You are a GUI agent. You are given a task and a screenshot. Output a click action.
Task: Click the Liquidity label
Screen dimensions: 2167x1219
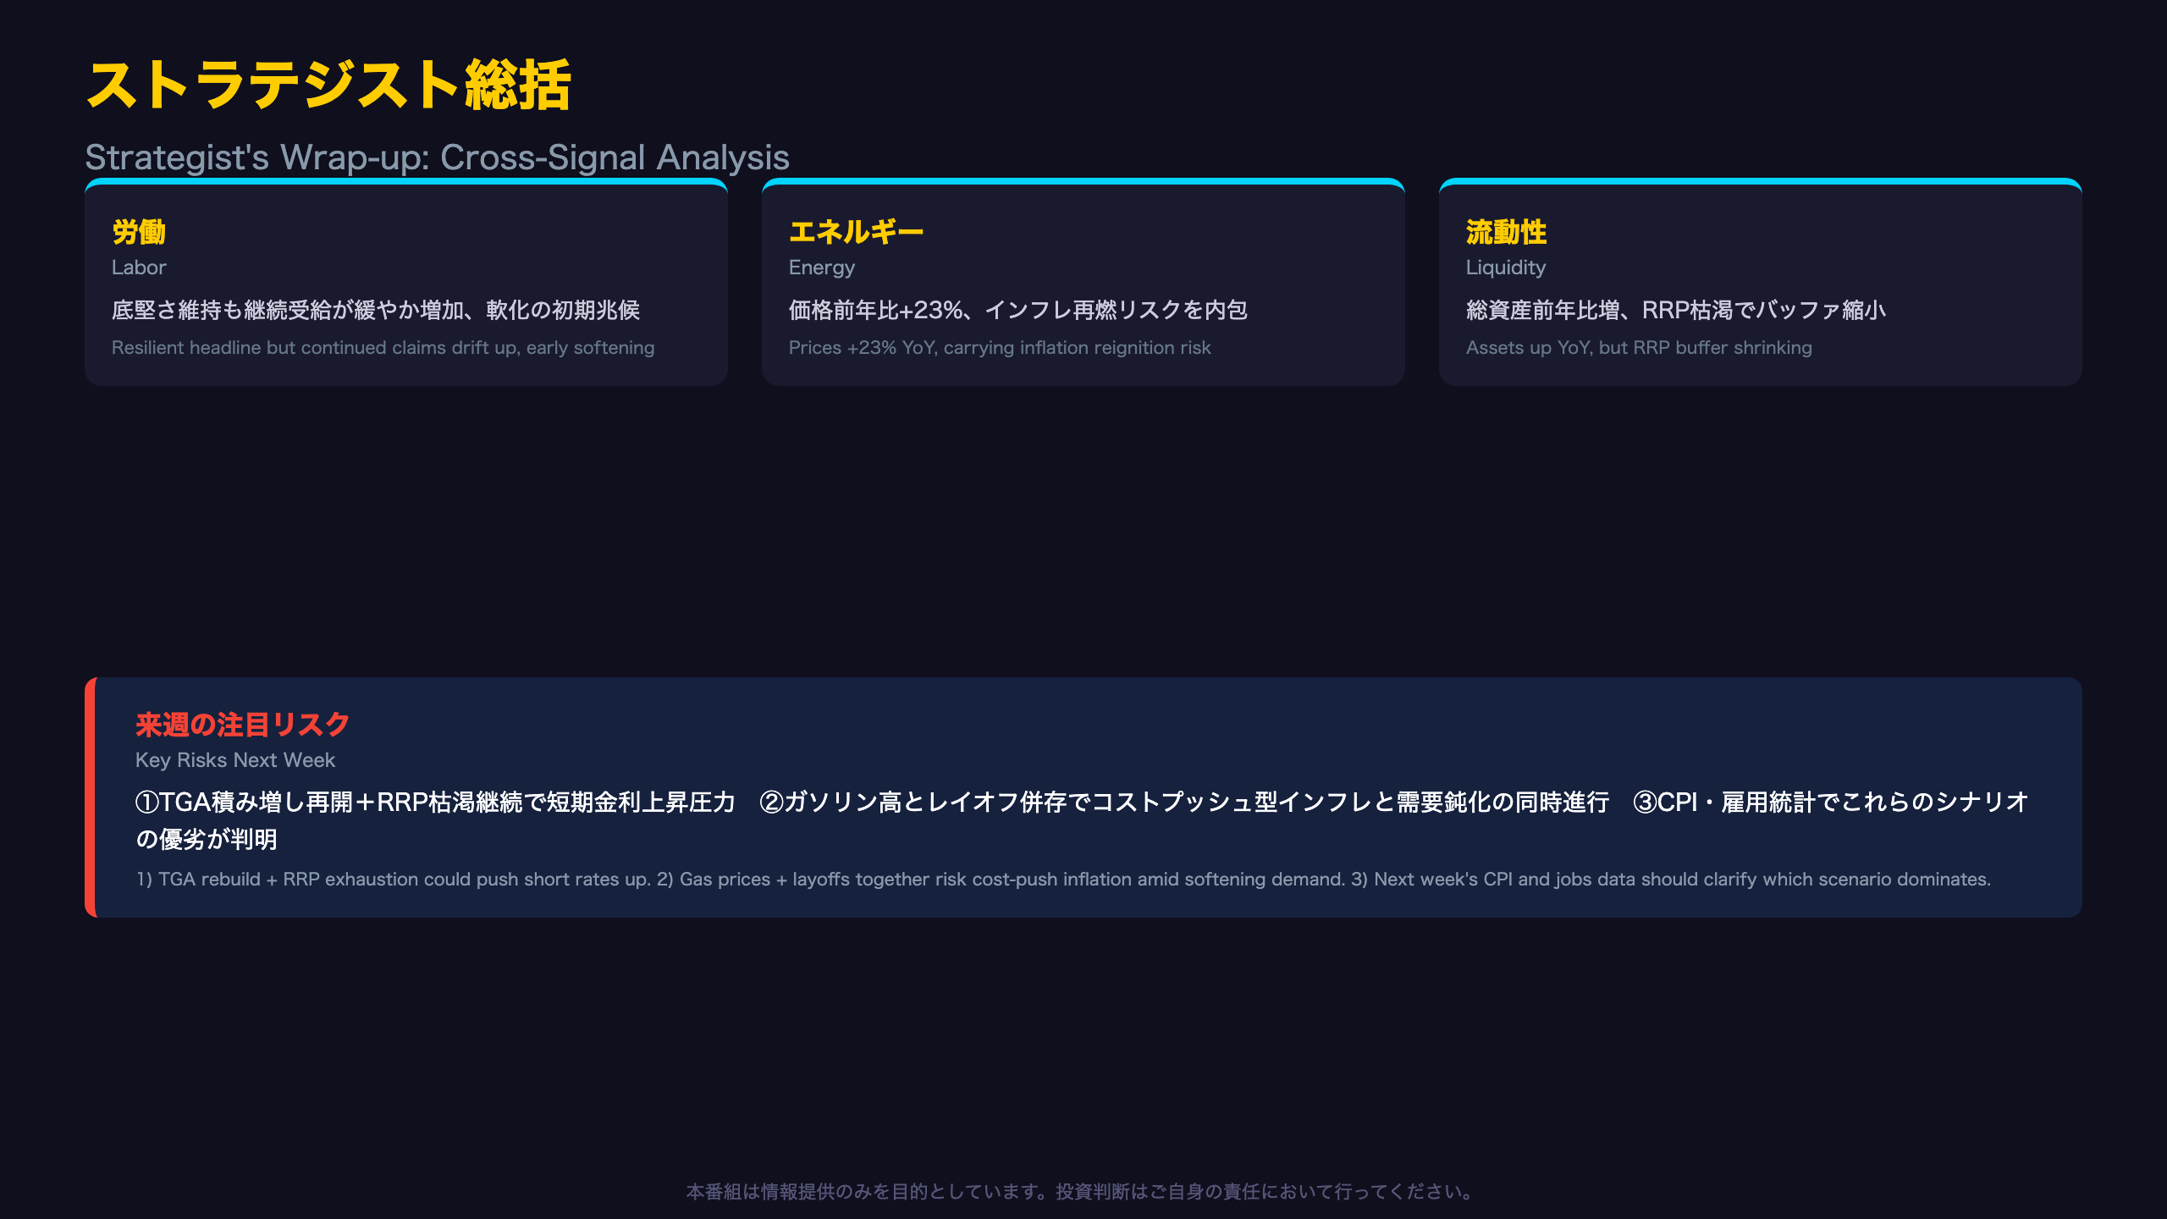[x=1505, y=268]
